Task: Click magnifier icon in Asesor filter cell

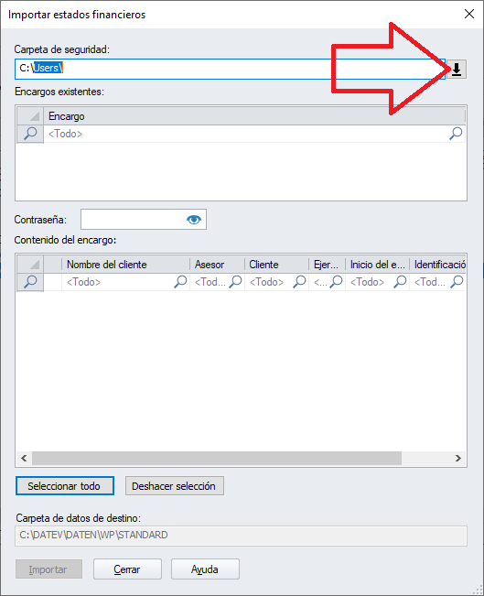Action: [x=235, y=282]
